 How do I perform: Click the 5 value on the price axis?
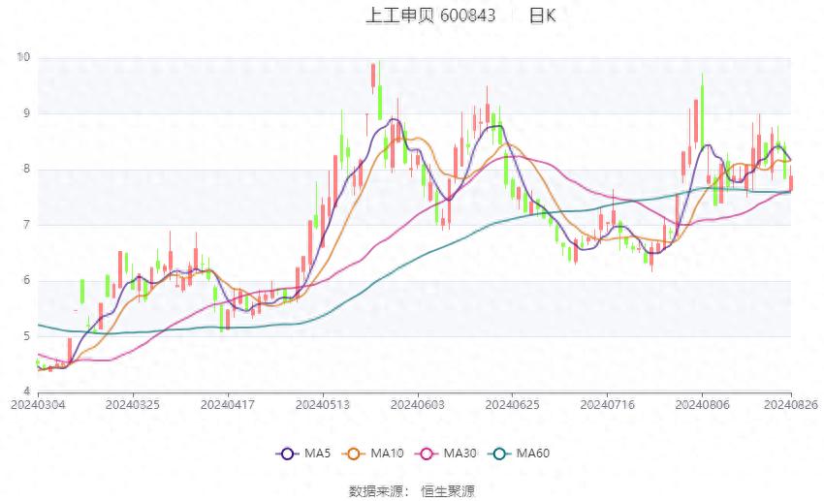[26, 336]
